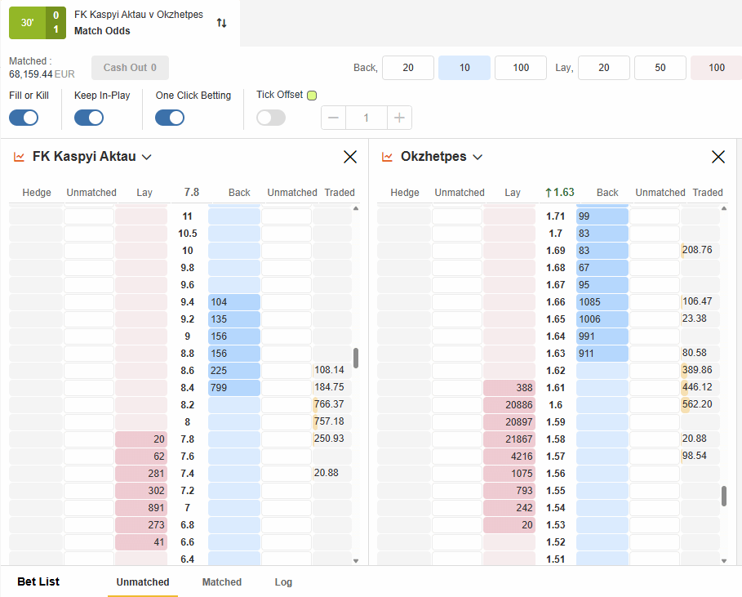The image size is (742, 597).
Task: Click the tick offset value field
Action: pos(367,118)
